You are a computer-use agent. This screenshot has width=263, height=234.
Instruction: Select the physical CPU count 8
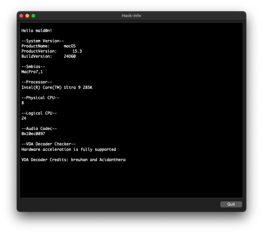[x=22, y=103]
